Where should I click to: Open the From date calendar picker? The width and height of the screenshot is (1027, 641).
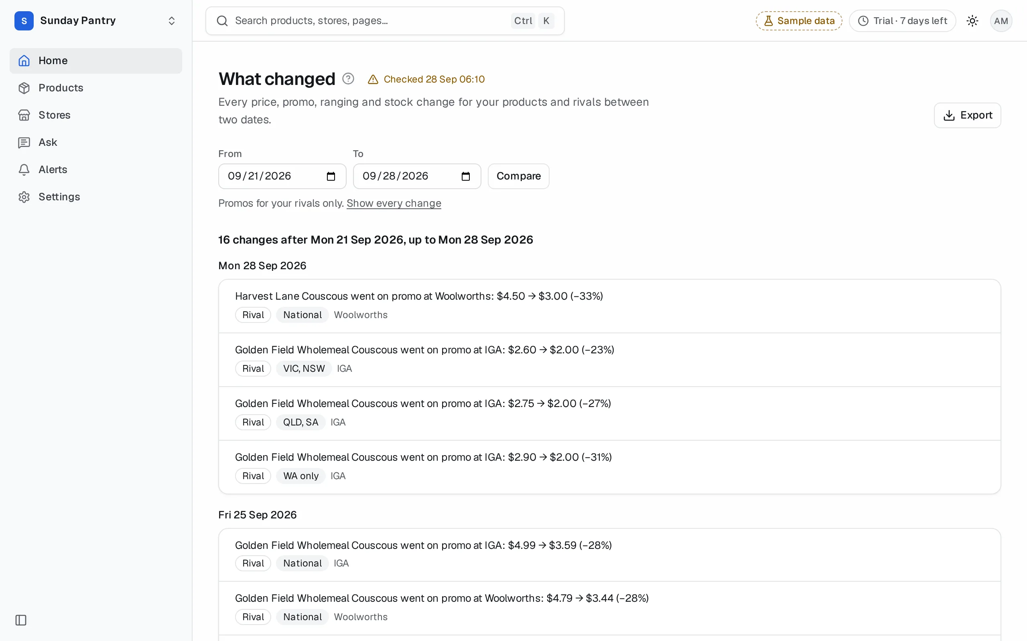click(331, 176)
